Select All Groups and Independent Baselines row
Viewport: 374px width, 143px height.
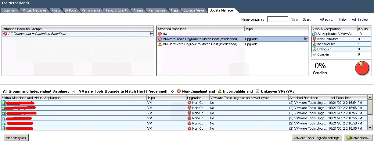(x=77, y=34)
